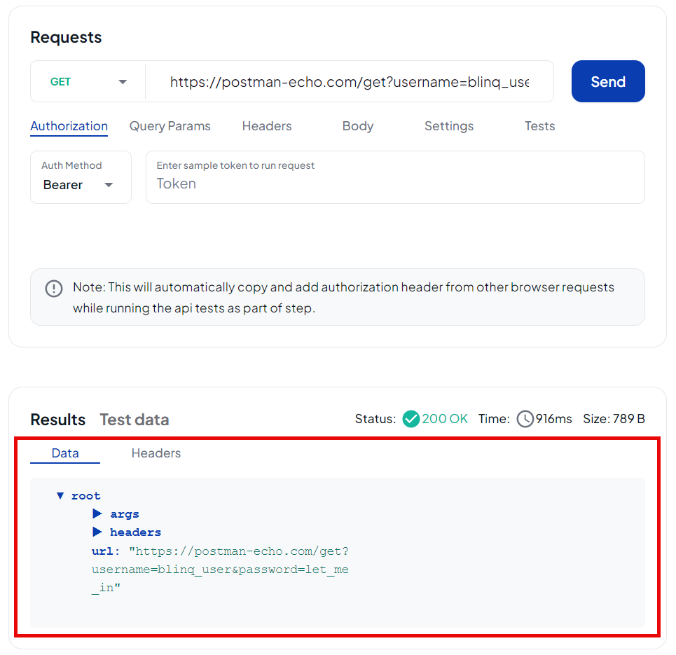Select the Data tab in Results

point(65,453)
